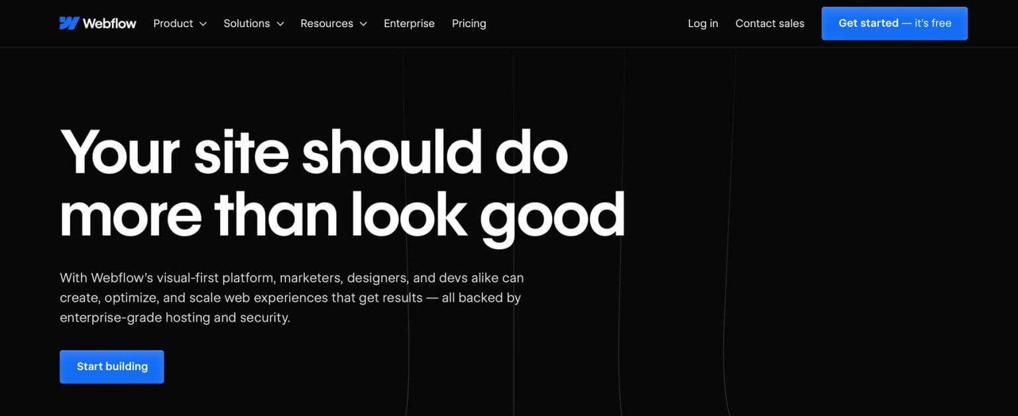Click the hero description paragraph

click(x=292, y=297)
